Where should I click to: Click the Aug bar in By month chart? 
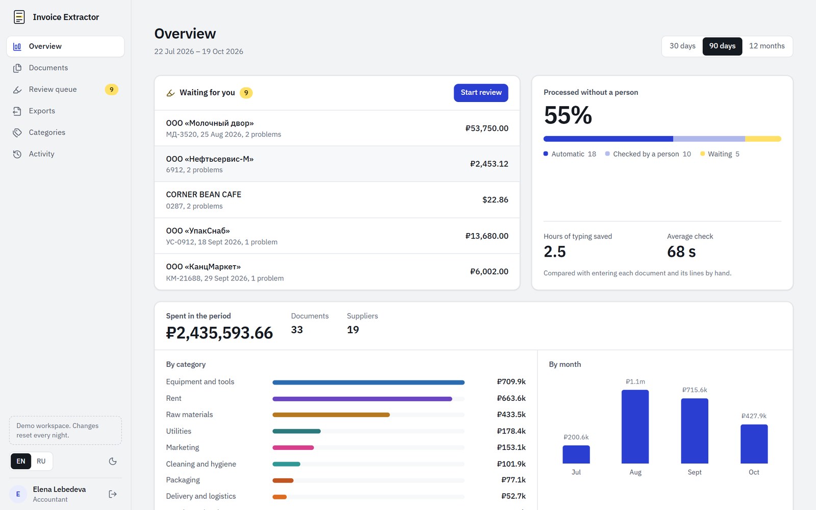(635, 426)
